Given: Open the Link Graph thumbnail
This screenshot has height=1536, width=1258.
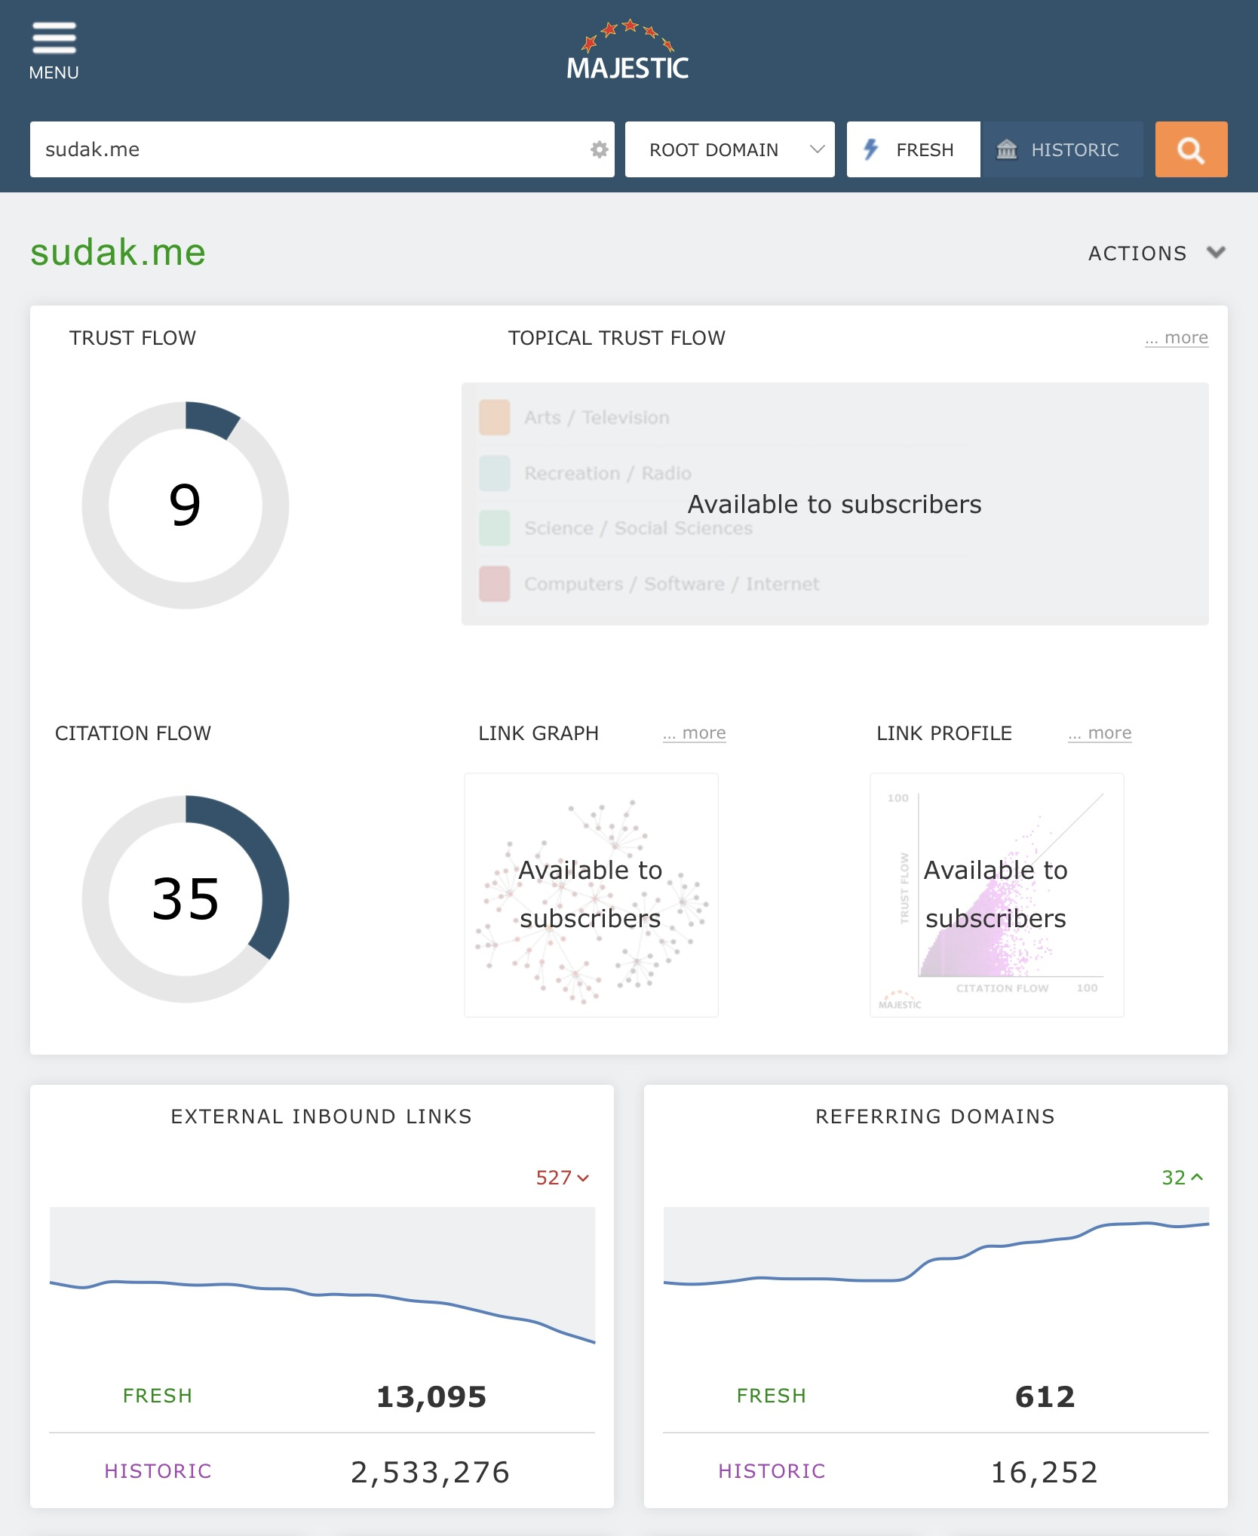Looking at the screenshot, I should (591, 895).
